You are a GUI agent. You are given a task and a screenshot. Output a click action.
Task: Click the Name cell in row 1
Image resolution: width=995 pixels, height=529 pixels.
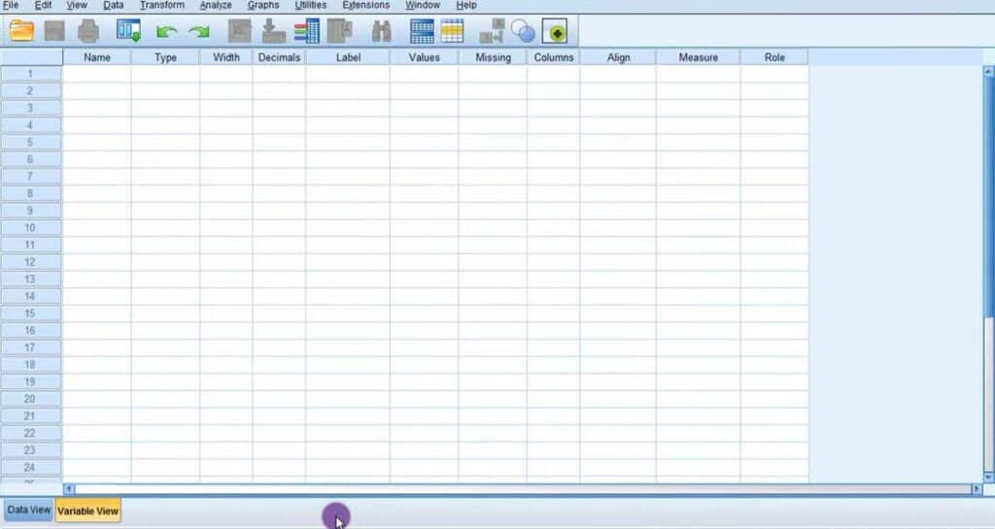point(97,74)
